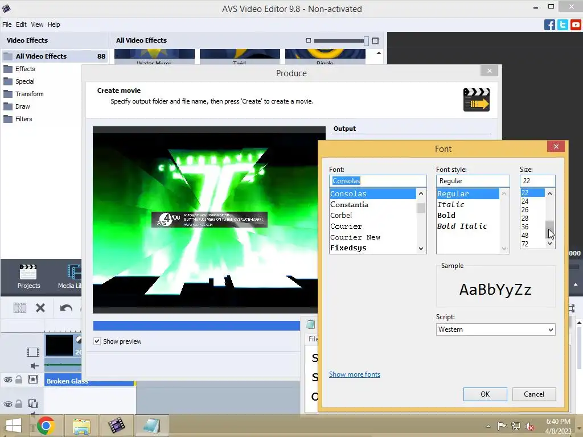The image size is (583, 437).
Task: Click the undo arrow in timeline toolbar
Action: [66, 308]
